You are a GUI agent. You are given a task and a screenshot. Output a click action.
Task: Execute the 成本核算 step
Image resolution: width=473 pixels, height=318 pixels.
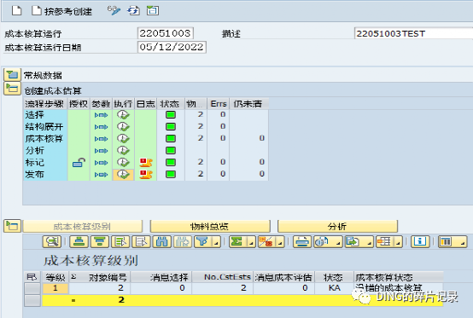coord(124,138)
